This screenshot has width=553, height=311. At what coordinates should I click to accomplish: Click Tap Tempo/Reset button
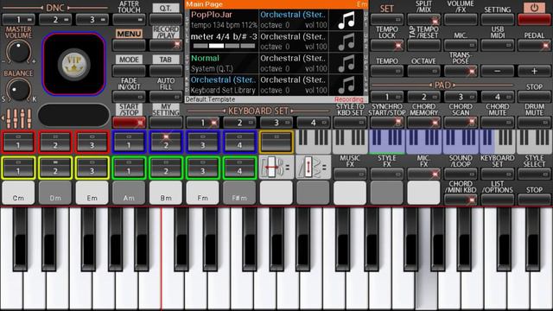(x=423, y=45)
